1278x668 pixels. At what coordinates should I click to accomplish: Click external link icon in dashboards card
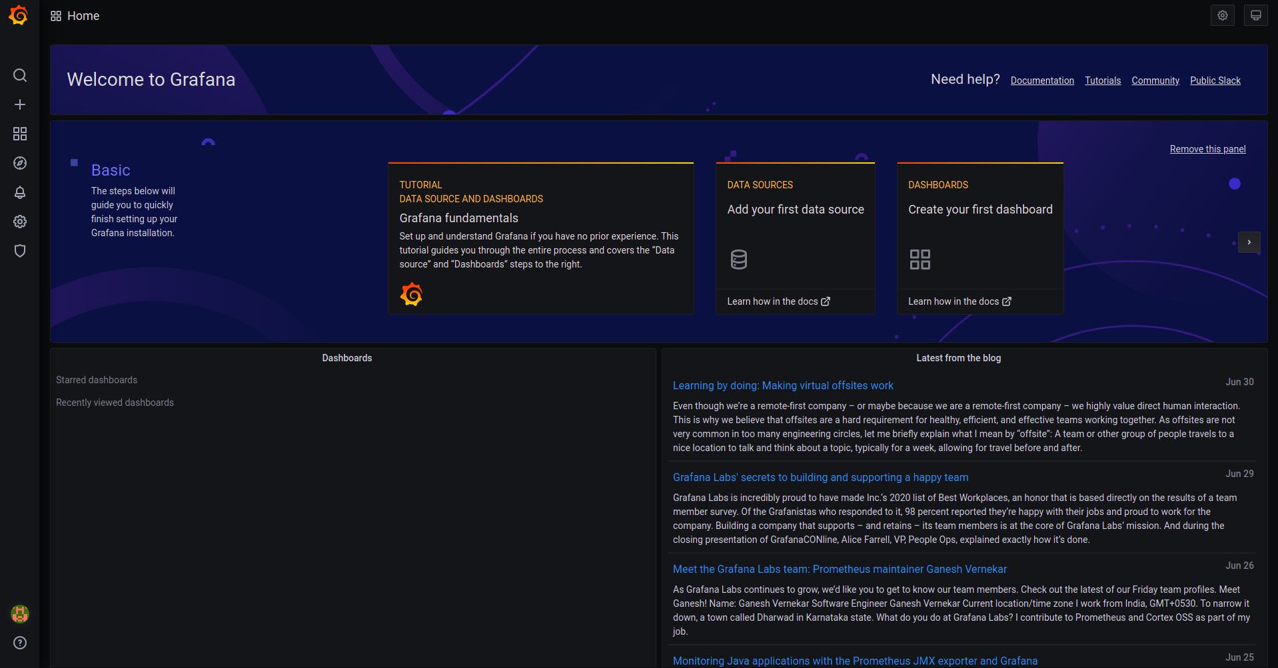1007,301
